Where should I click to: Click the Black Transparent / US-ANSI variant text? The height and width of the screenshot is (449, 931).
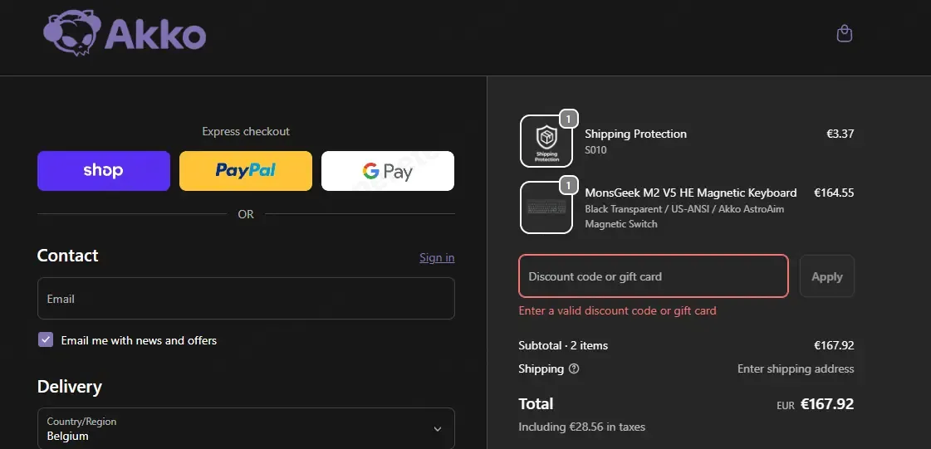[x=684, y=217]
